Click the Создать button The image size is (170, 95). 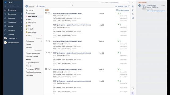(x=30, y=6)
